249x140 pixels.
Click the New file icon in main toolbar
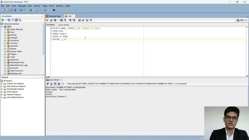tap(4, 10)
